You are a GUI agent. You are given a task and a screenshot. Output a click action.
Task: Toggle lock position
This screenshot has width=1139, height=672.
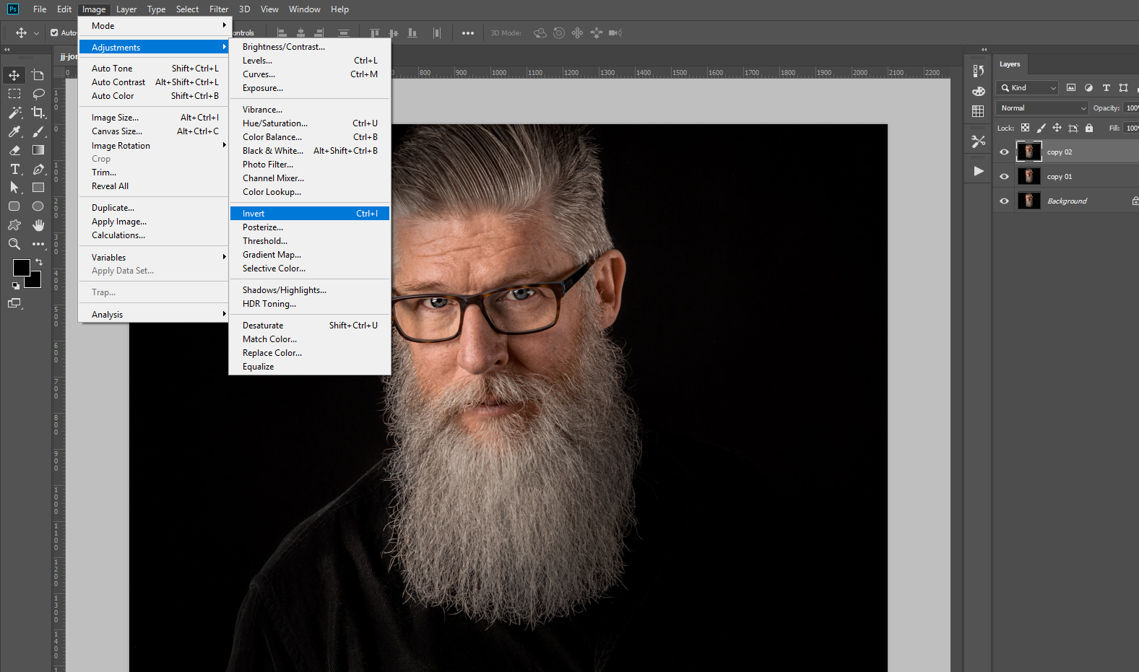tap(1057, 128)
